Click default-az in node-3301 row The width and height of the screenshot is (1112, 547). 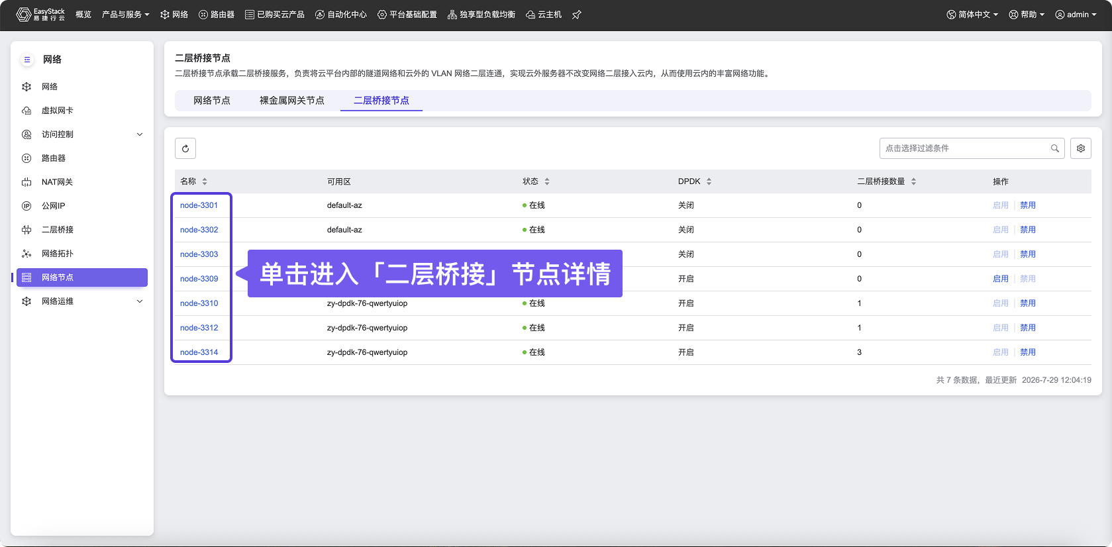click(x=344, y=205)
